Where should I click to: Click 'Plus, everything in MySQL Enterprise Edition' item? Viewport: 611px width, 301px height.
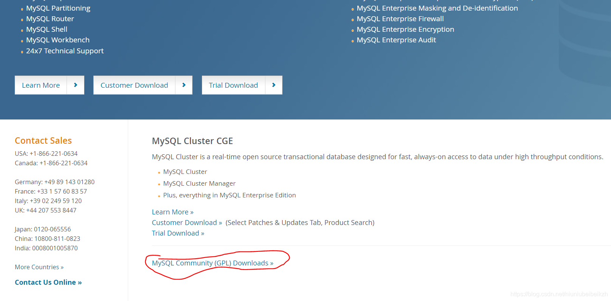coord(230,195)
